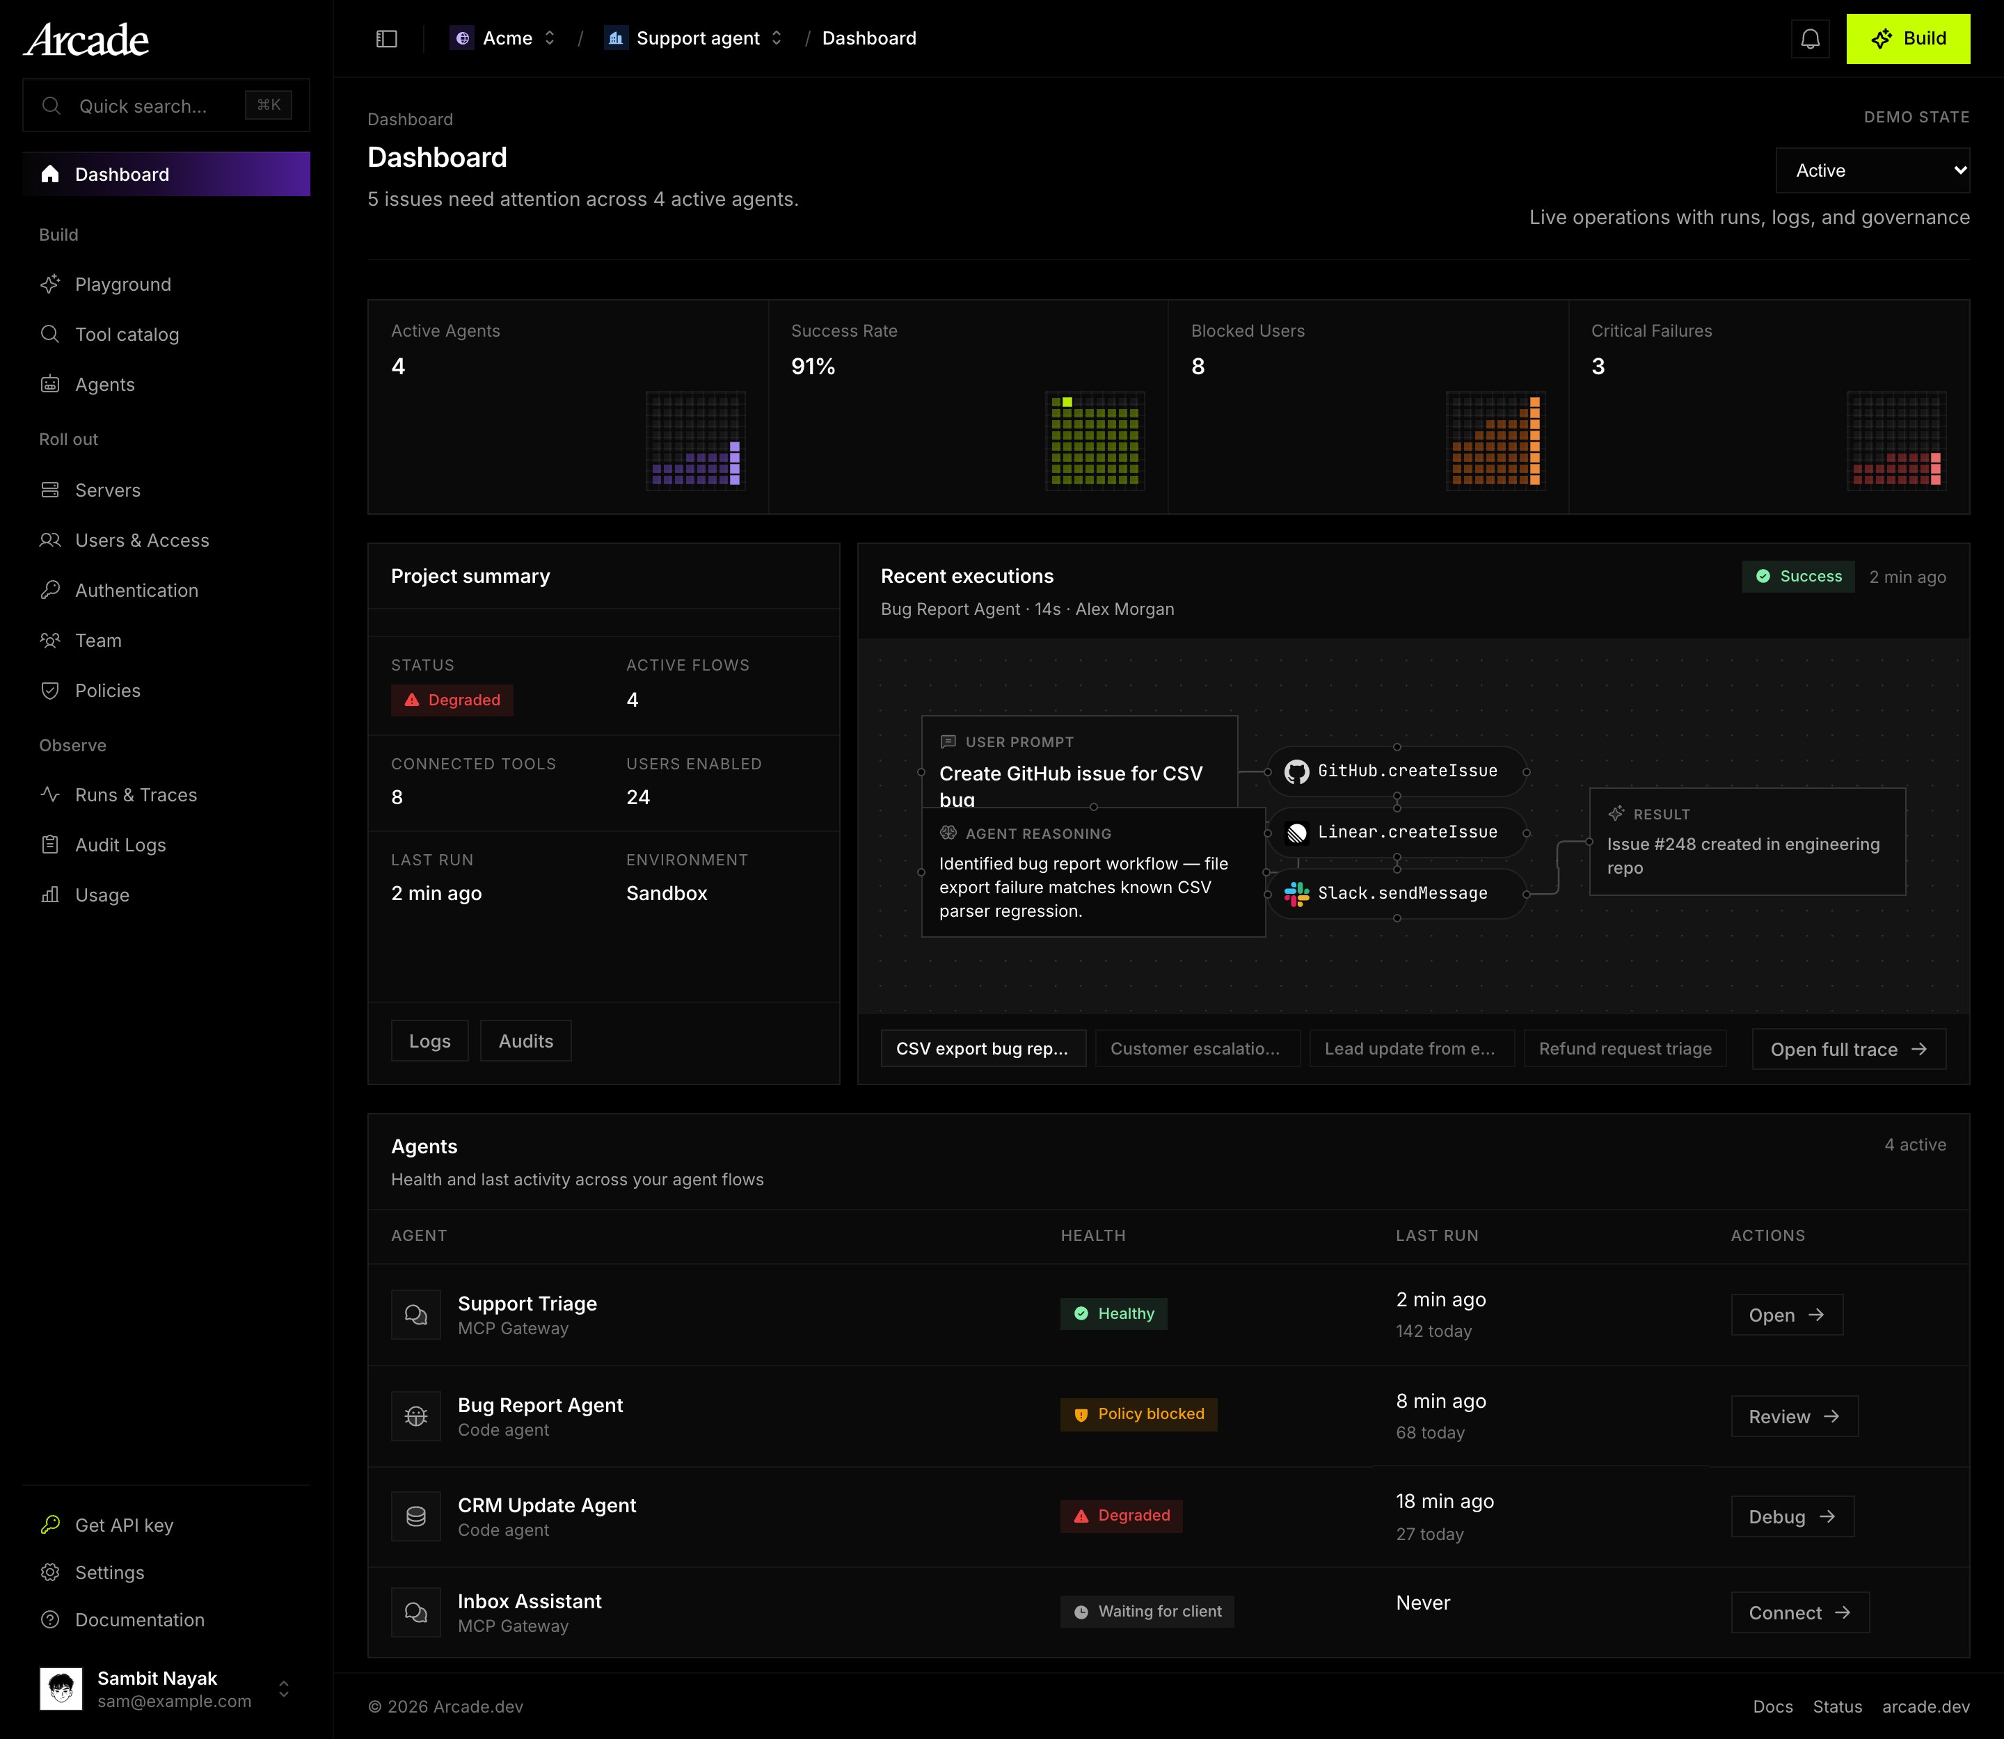
Task: Click the Documentation help icon
Action: pyautogui.click(x=51, y=1619)
